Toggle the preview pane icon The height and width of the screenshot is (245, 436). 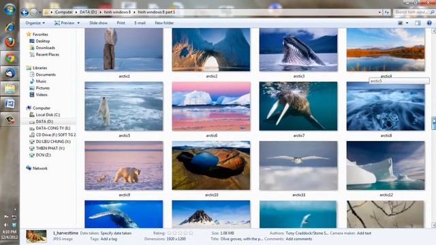coord(418,23)
